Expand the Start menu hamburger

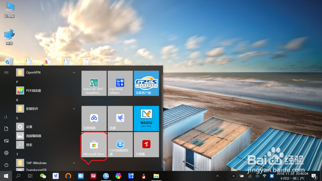tap(6, 72)
